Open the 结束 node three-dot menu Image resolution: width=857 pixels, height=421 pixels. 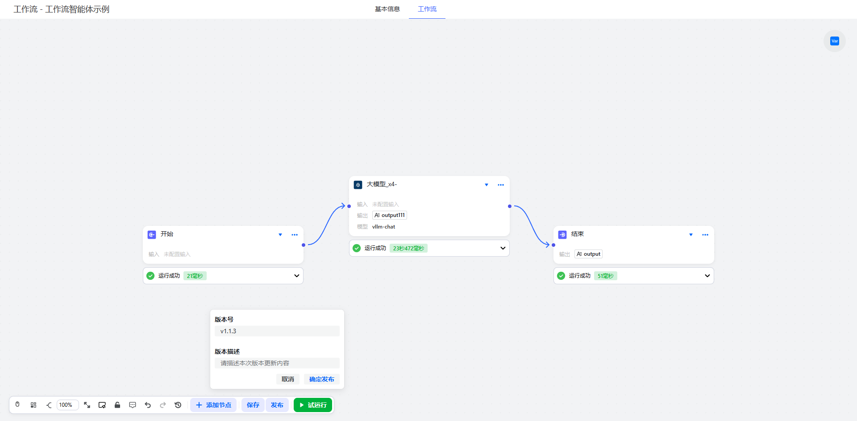click(705, 235)
